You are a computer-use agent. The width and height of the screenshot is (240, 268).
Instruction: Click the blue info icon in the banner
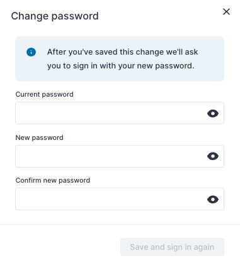point(31,52)
